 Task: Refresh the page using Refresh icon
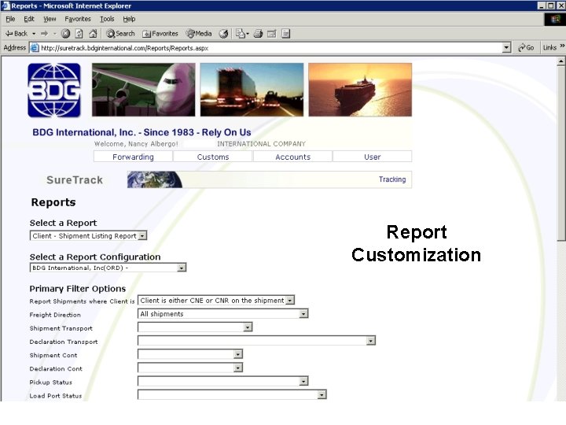tap(79, 34)
